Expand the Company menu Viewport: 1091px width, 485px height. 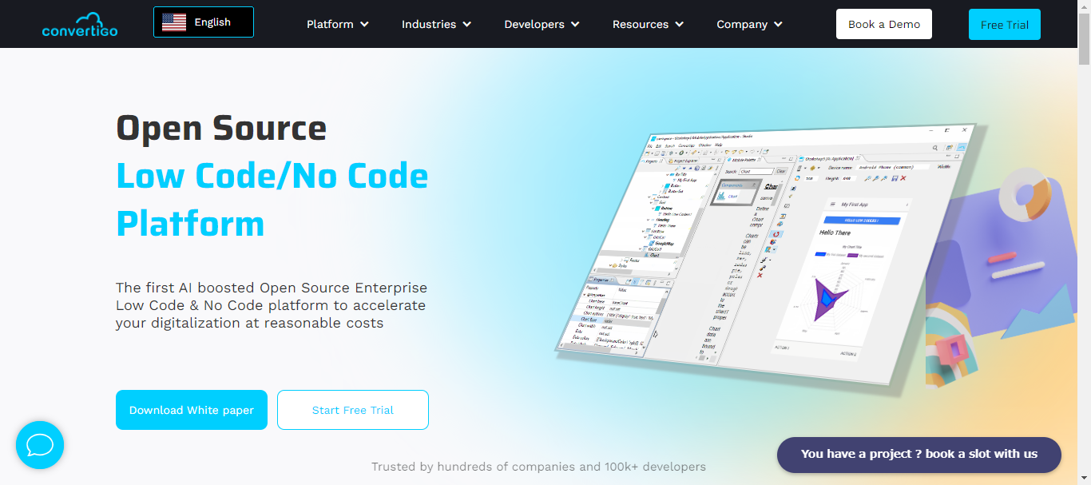(750, 24)
